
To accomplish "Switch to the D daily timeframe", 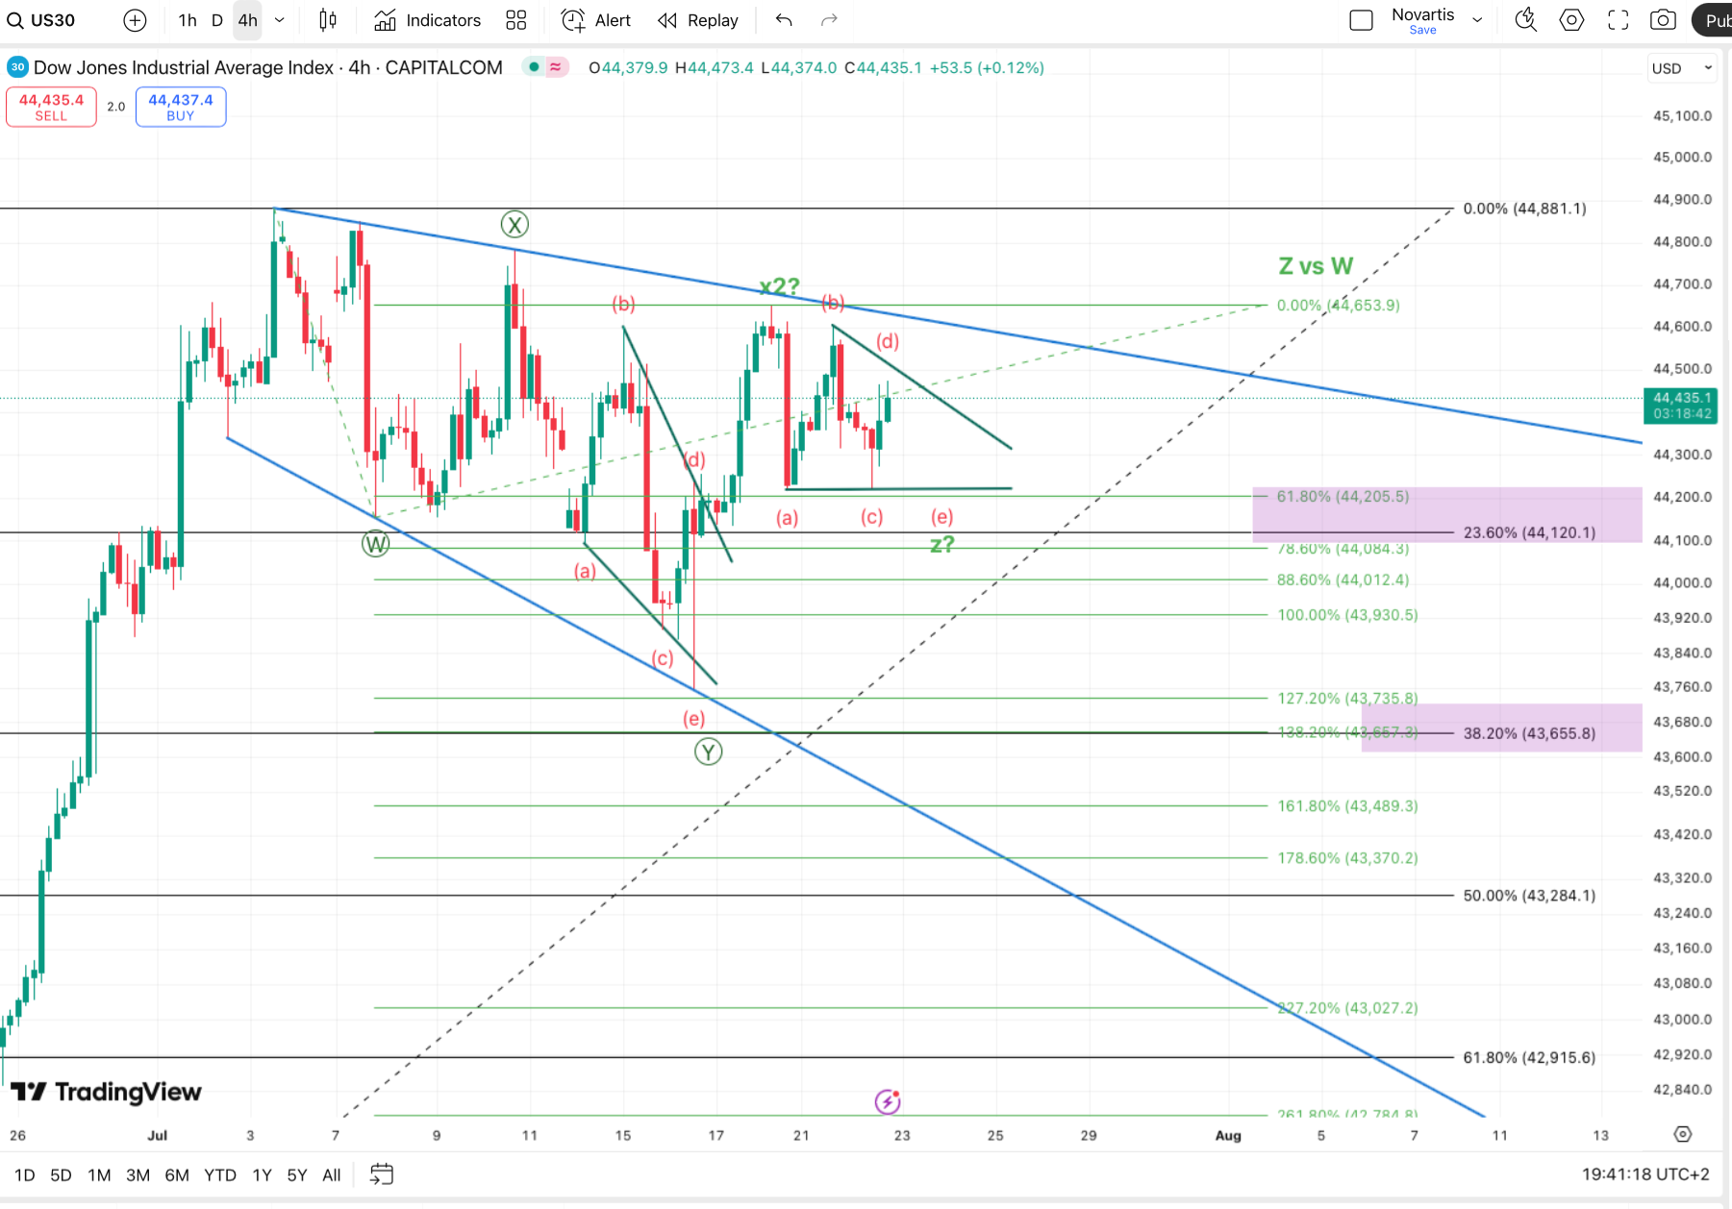I will point(217,20).
